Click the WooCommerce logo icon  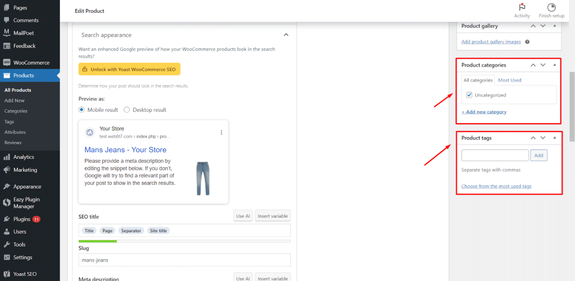click(x=6, y=63)
